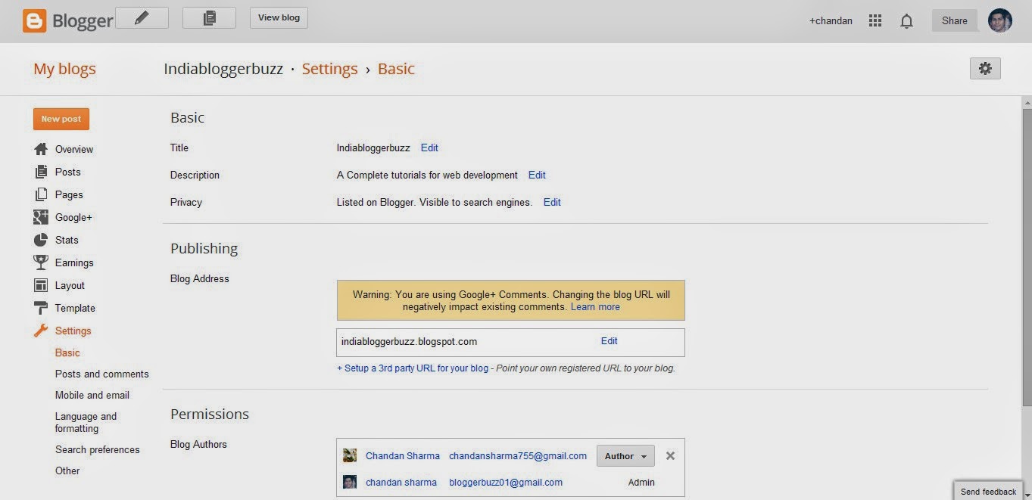
Task: Click the Blogger logo icon
Action: [x=34, y=20]
